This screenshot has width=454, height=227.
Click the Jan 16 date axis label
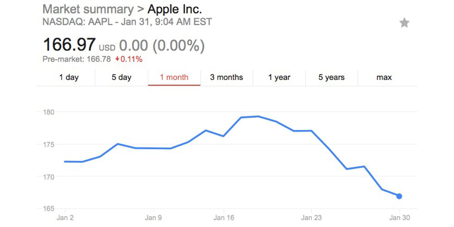tap(224, 217)
